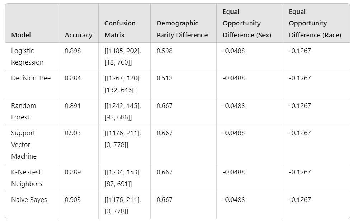The height and width of the screenshot is (222, 354).
Task: Select the 0.512 demographic parity value
Action: 164,78
